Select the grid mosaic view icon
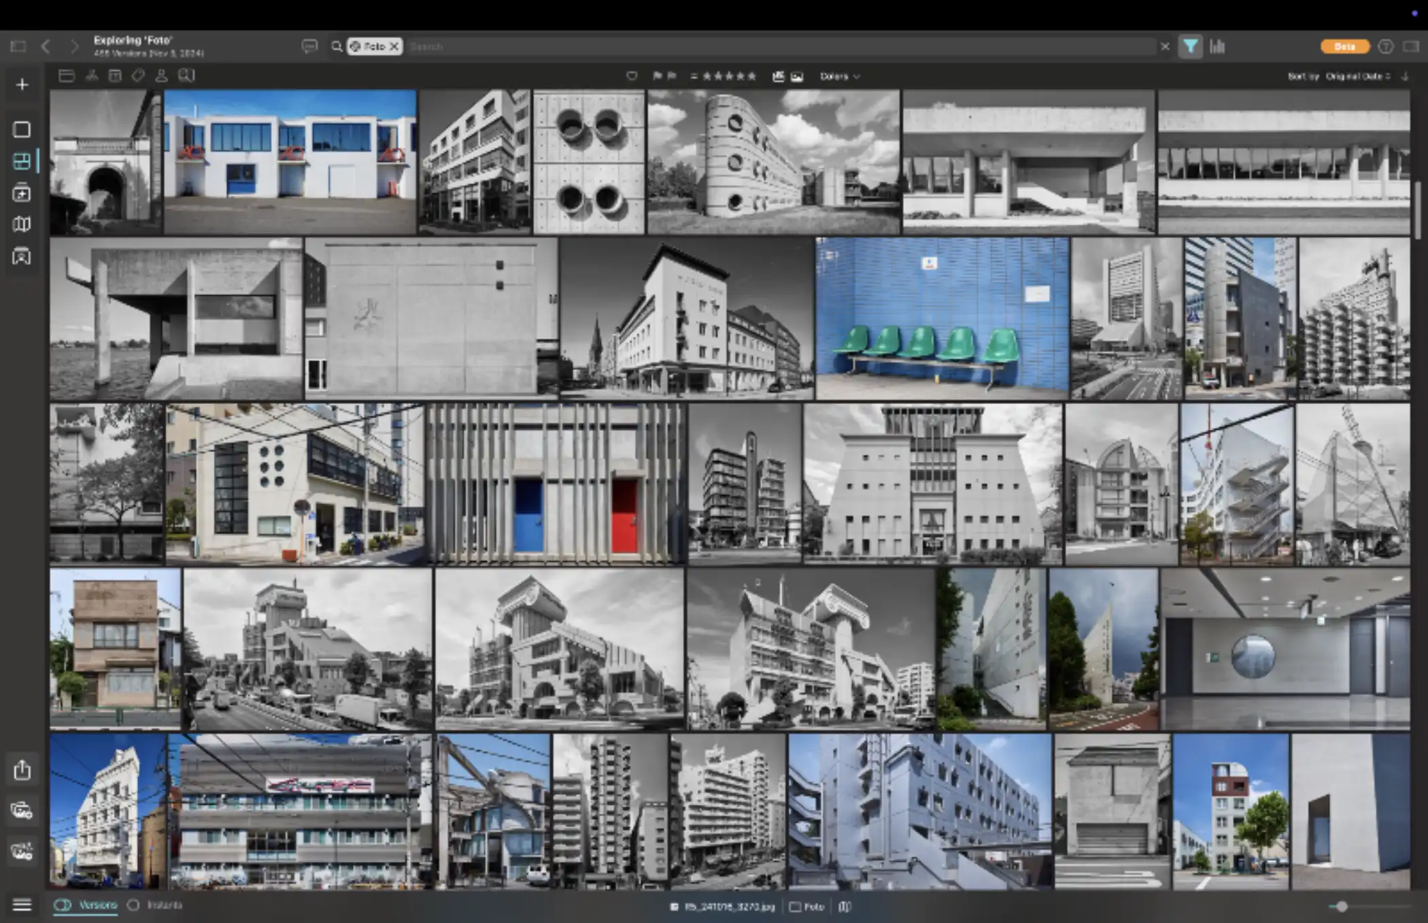Viewport: 1428px width, 923px height. 22,161
